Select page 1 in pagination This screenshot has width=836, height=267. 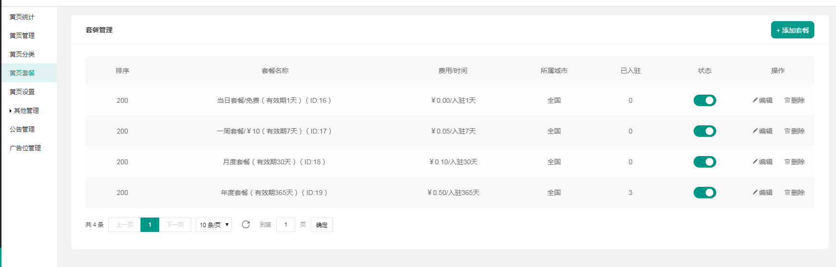coord(150,225)
